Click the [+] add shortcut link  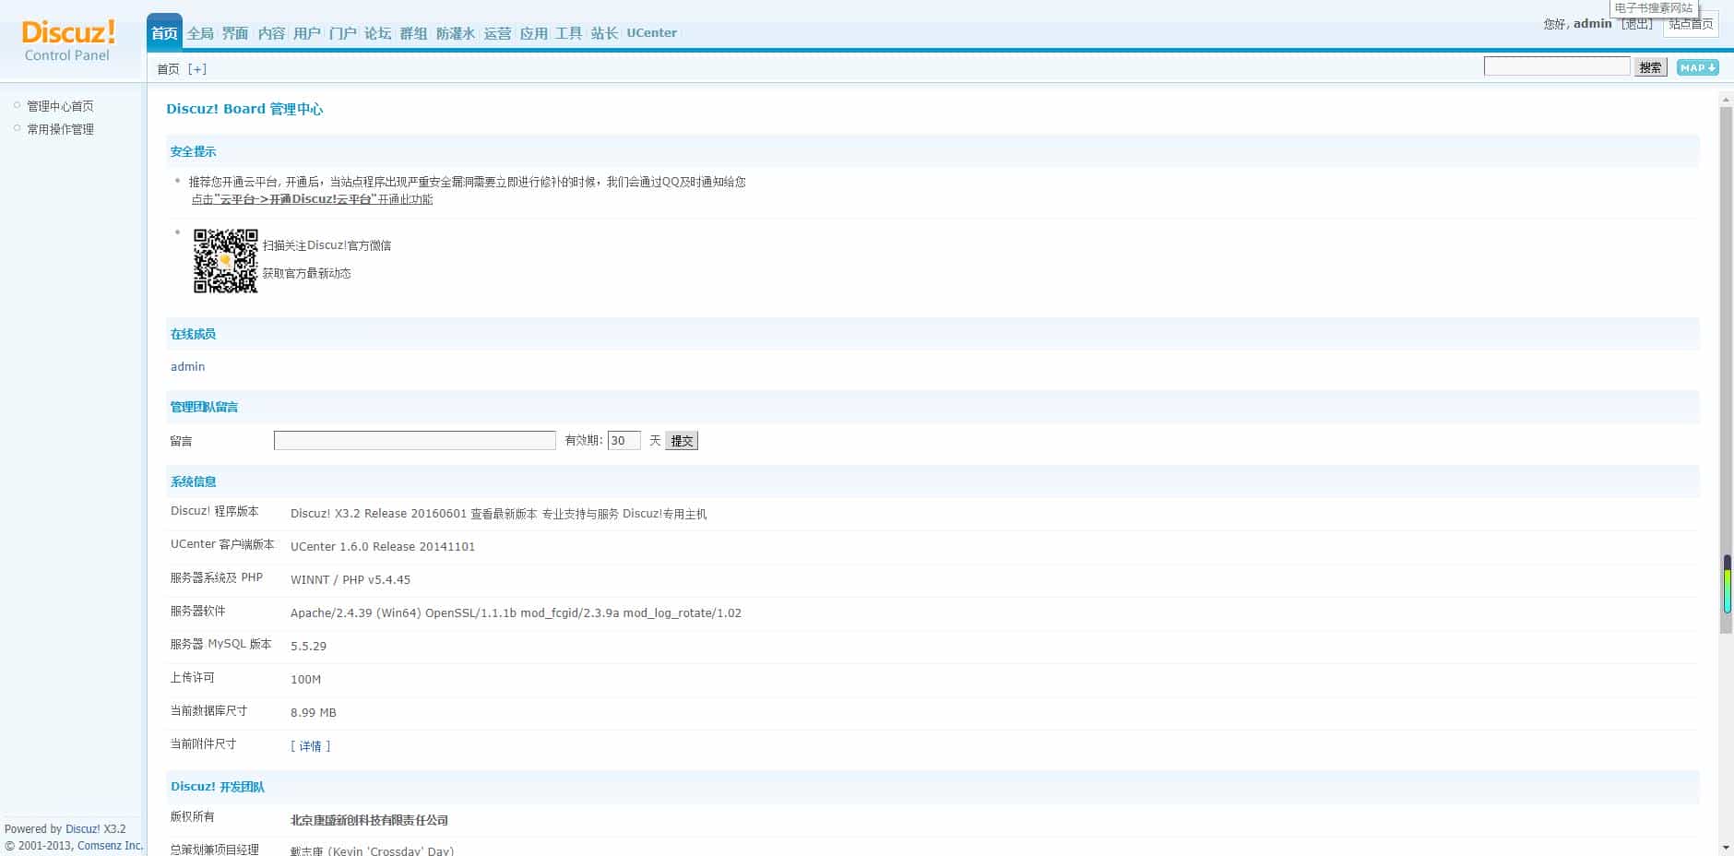(x=197, y=69)
